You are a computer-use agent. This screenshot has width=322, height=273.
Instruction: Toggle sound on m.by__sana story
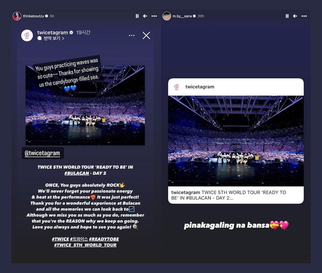coord(295,16)
